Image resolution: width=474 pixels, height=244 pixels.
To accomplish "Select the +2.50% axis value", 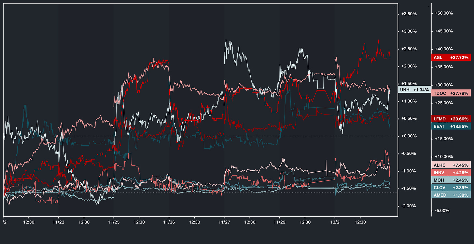I will [x=409, y=49].
